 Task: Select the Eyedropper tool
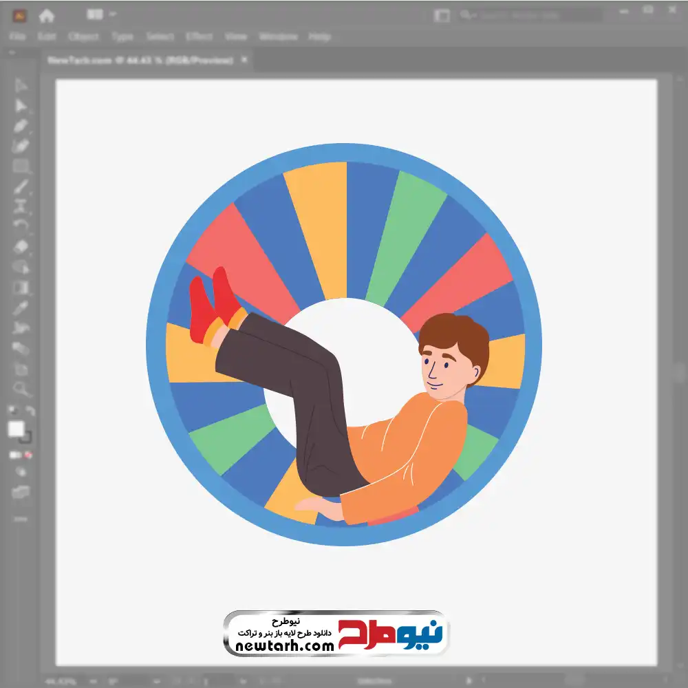click(x=21, y=308)
